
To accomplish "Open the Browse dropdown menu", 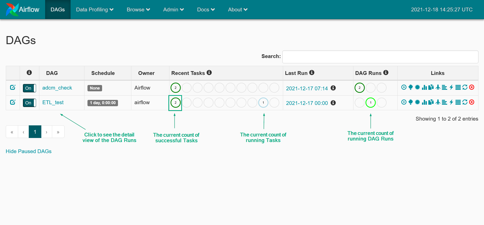I will 138,10.
